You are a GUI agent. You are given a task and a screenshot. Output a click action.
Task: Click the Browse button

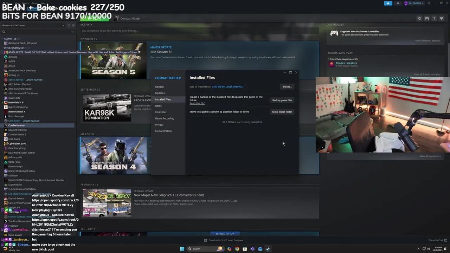[287, 86]
